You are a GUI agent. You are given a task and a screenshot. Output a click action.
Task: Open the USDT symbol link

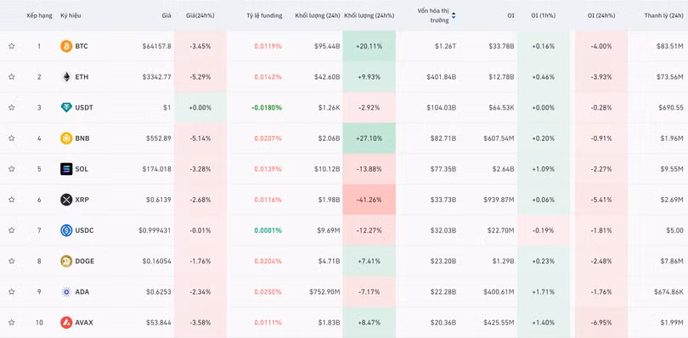click(84, 108)
